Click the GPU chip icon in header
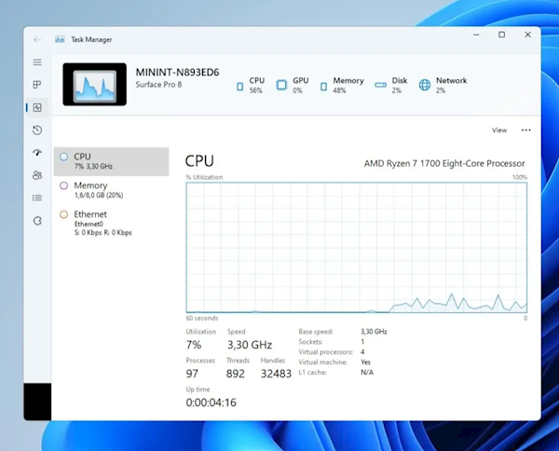559x451 pixels. [281, 85]
